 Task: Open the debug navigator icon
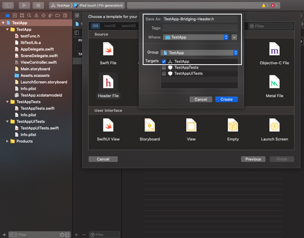pos(50,16)
